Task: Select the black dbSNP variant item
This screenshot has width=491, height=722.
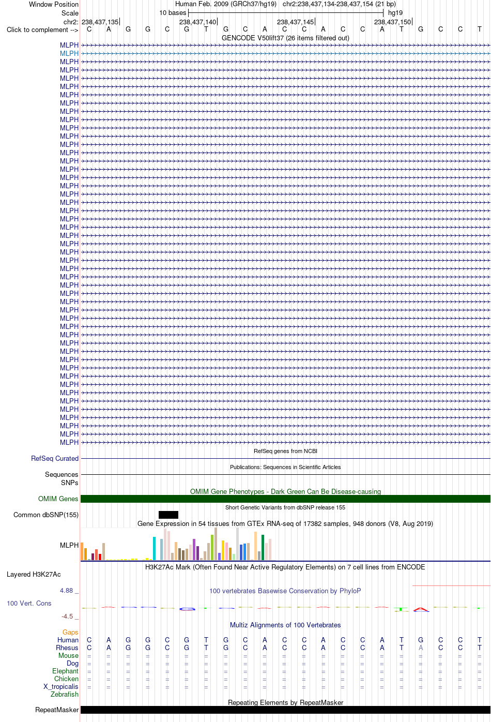Action: coord(168,515)
